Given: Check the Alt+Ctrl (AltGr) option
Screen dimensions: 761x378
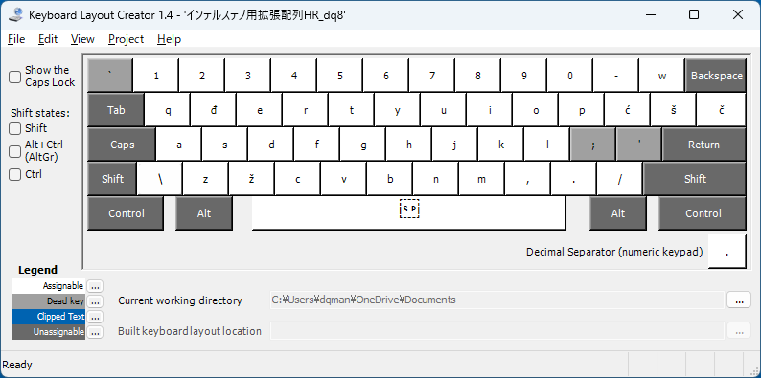Looking at the screenshot, I should (15, 151).
